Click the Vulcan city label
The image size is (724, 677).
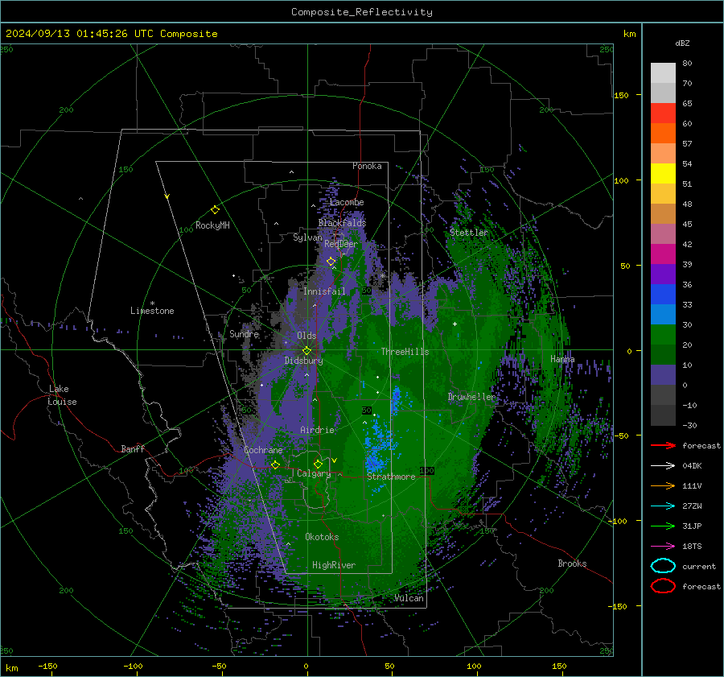coord(409,598)
